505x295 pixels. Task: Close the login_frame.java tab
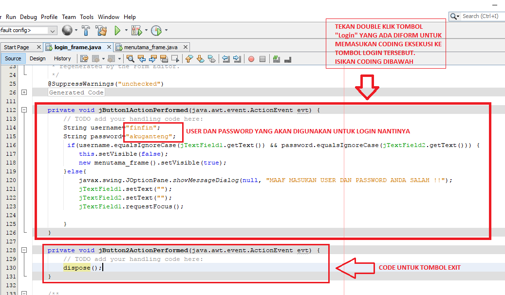click(109, 47)
